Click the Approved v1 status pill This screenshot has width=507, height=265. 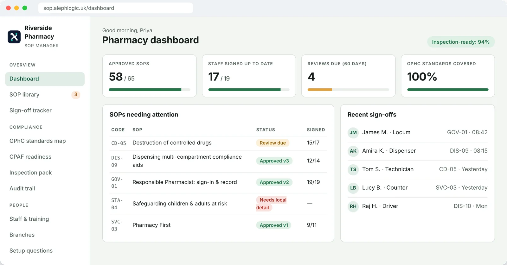click(274, 225)
